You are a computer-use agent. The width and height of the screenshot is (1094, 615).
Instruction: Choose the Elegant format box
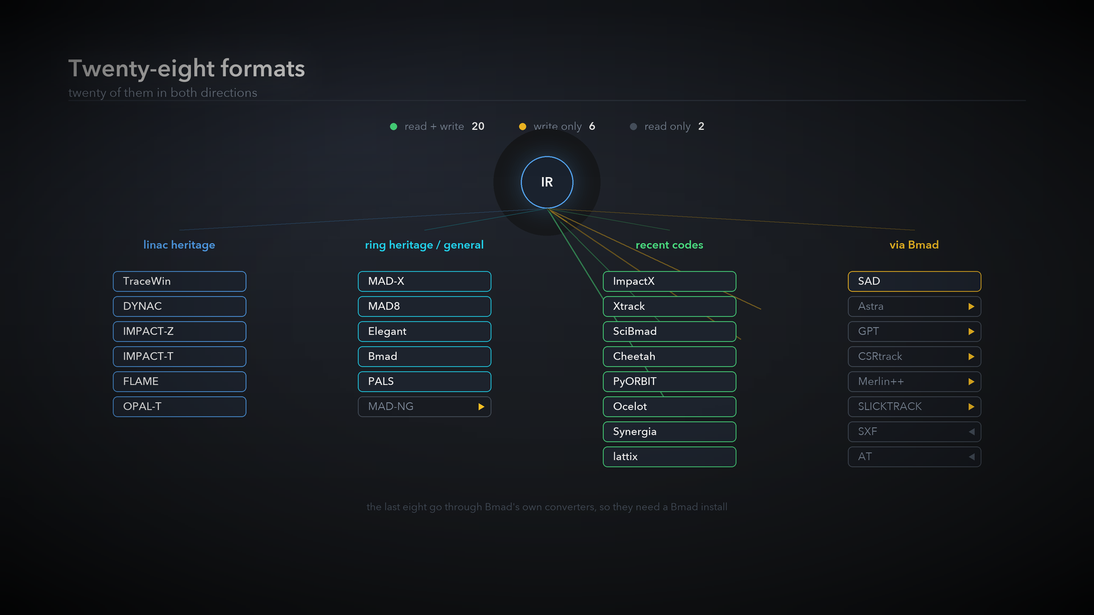424,331
